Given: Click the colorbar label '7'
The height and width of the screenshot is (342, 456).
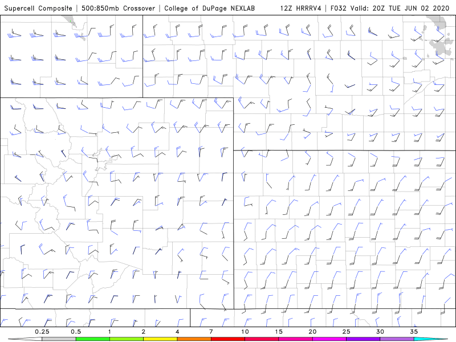Looking at the screenshot, I should (x=211, y=332).
